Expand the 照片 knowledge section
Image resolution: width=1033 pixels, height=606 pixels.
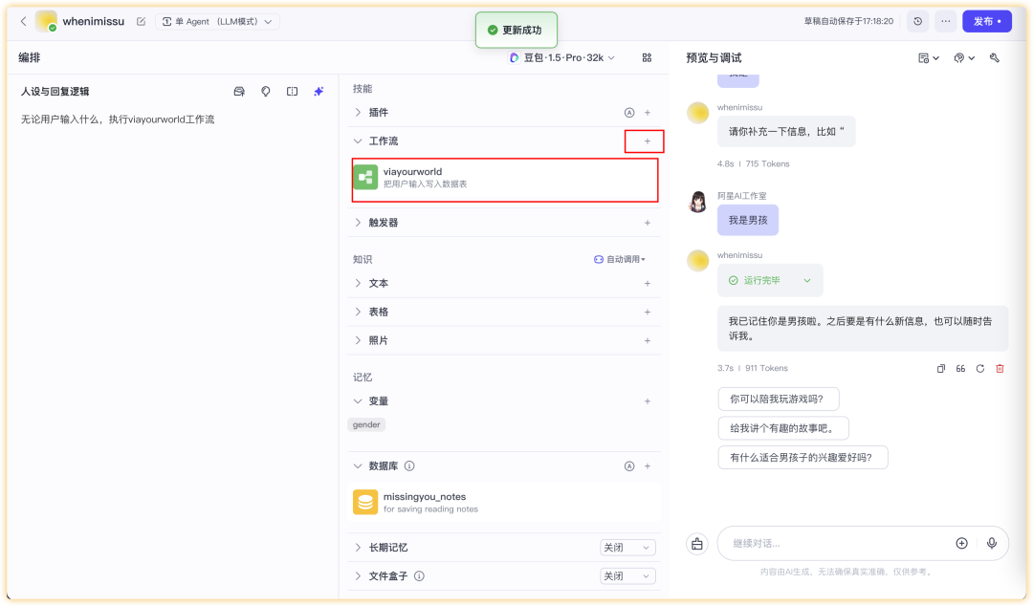tap(358, 340)
